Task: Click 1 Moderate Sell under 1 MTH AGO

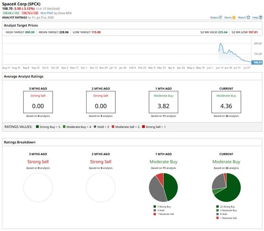Action: (164, 214)
